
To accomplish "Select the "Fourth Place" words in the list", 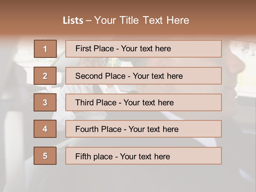I will tap(94, 129).
